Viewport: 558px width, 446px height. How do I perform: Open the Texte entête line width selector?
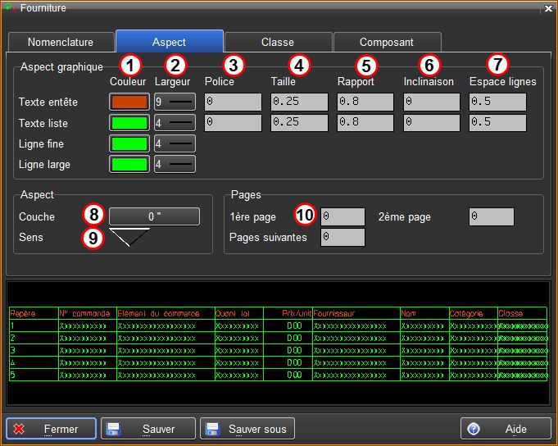(x=175, y=102)
